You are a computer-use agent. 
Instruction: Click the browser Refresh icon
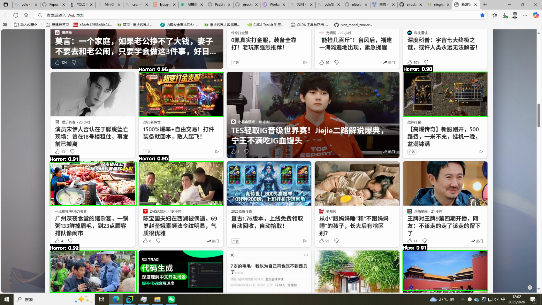[16, 15]
